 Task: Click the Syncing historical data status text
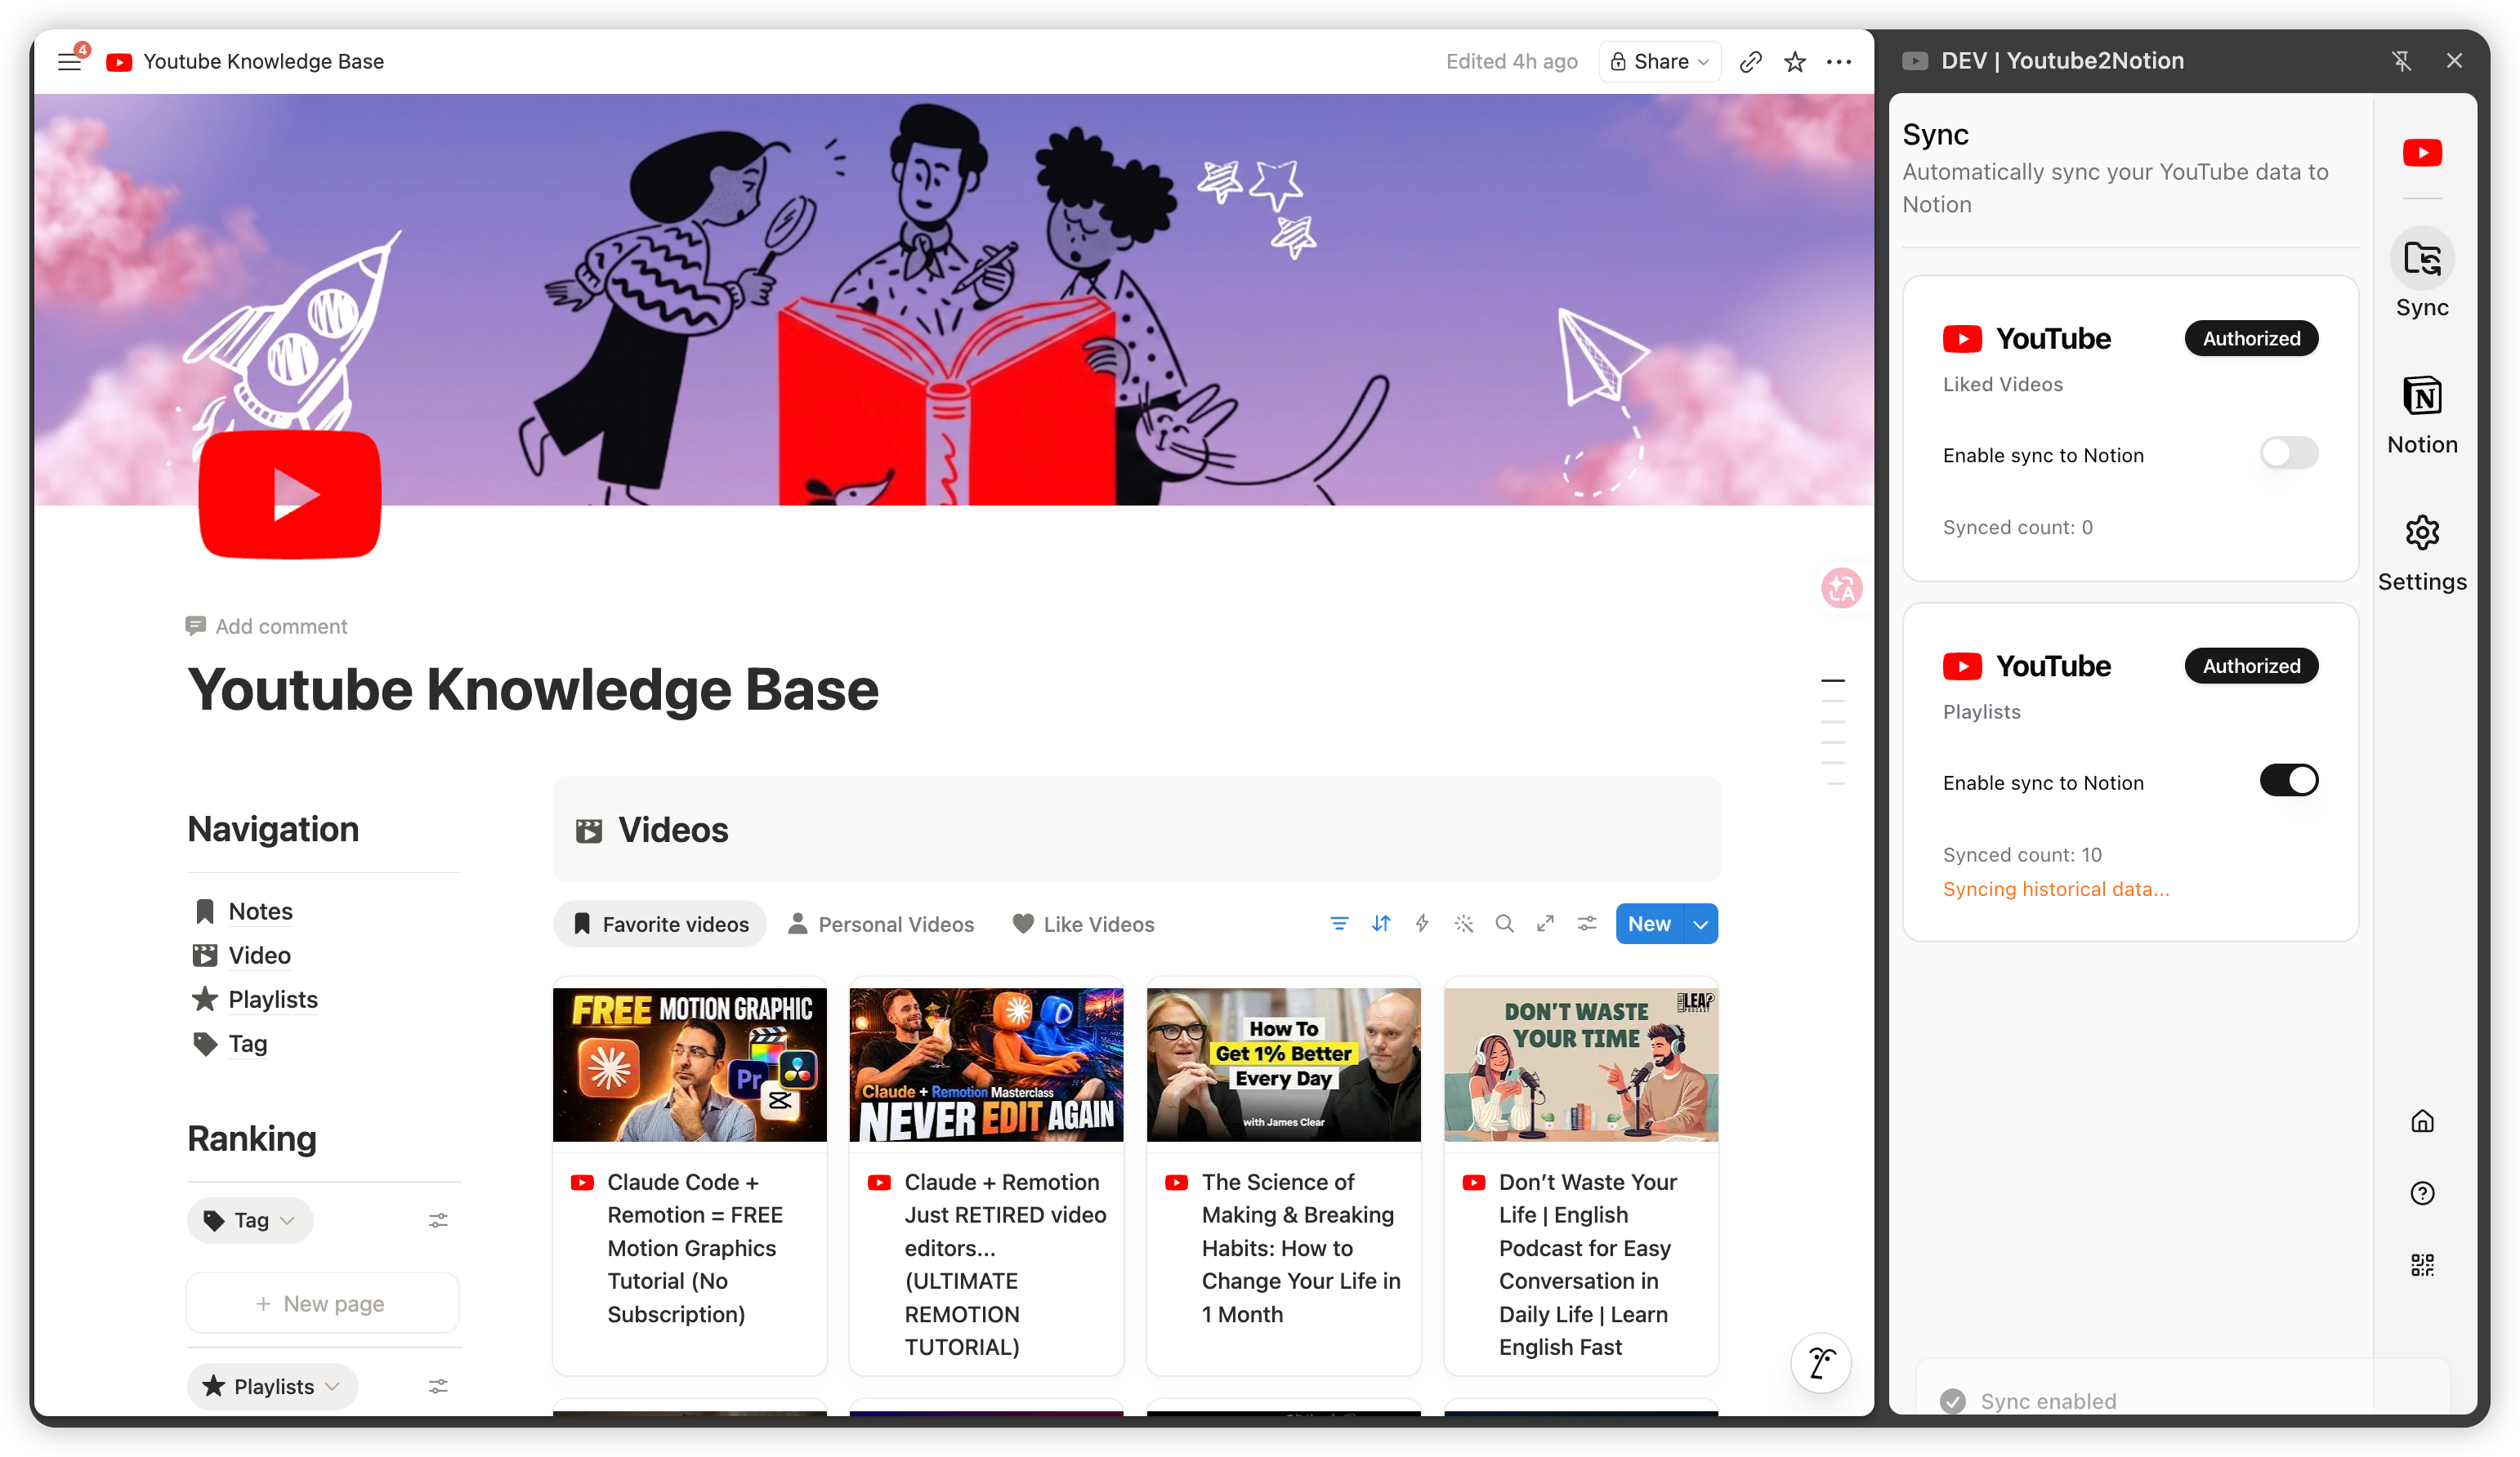tap(2056, 889)
